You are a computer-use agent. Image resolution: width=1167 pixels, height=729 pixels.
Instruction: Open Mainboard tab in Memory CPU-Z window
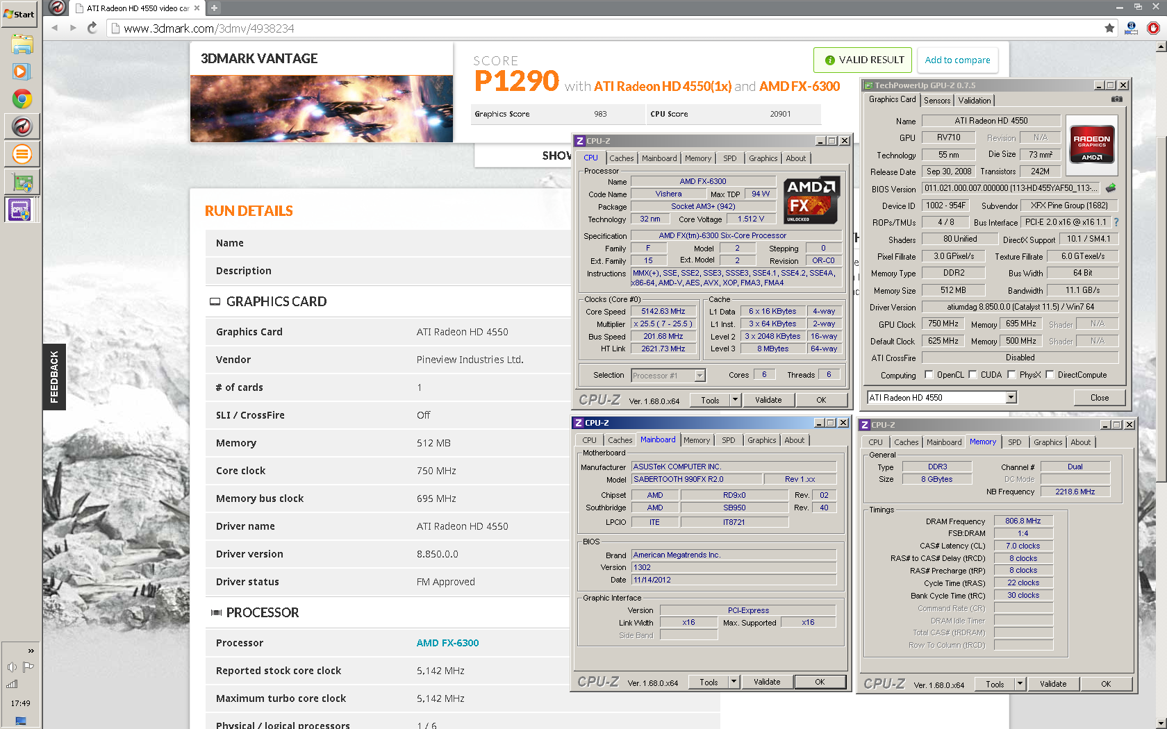click(x=944, y=442)
